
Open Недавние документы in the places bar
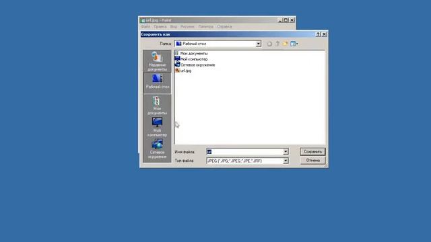(x=157, y=61)
